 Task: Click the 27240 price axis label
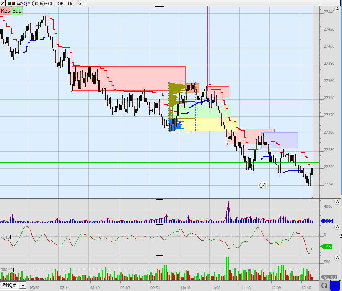pyautogui.click(x=329, y=184)
